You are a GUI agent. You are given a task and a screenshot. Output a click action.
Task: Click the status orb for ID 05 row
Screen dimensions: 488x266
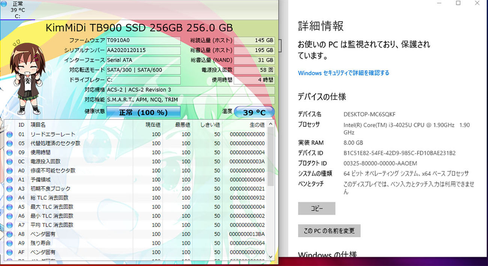coord(9,143)
